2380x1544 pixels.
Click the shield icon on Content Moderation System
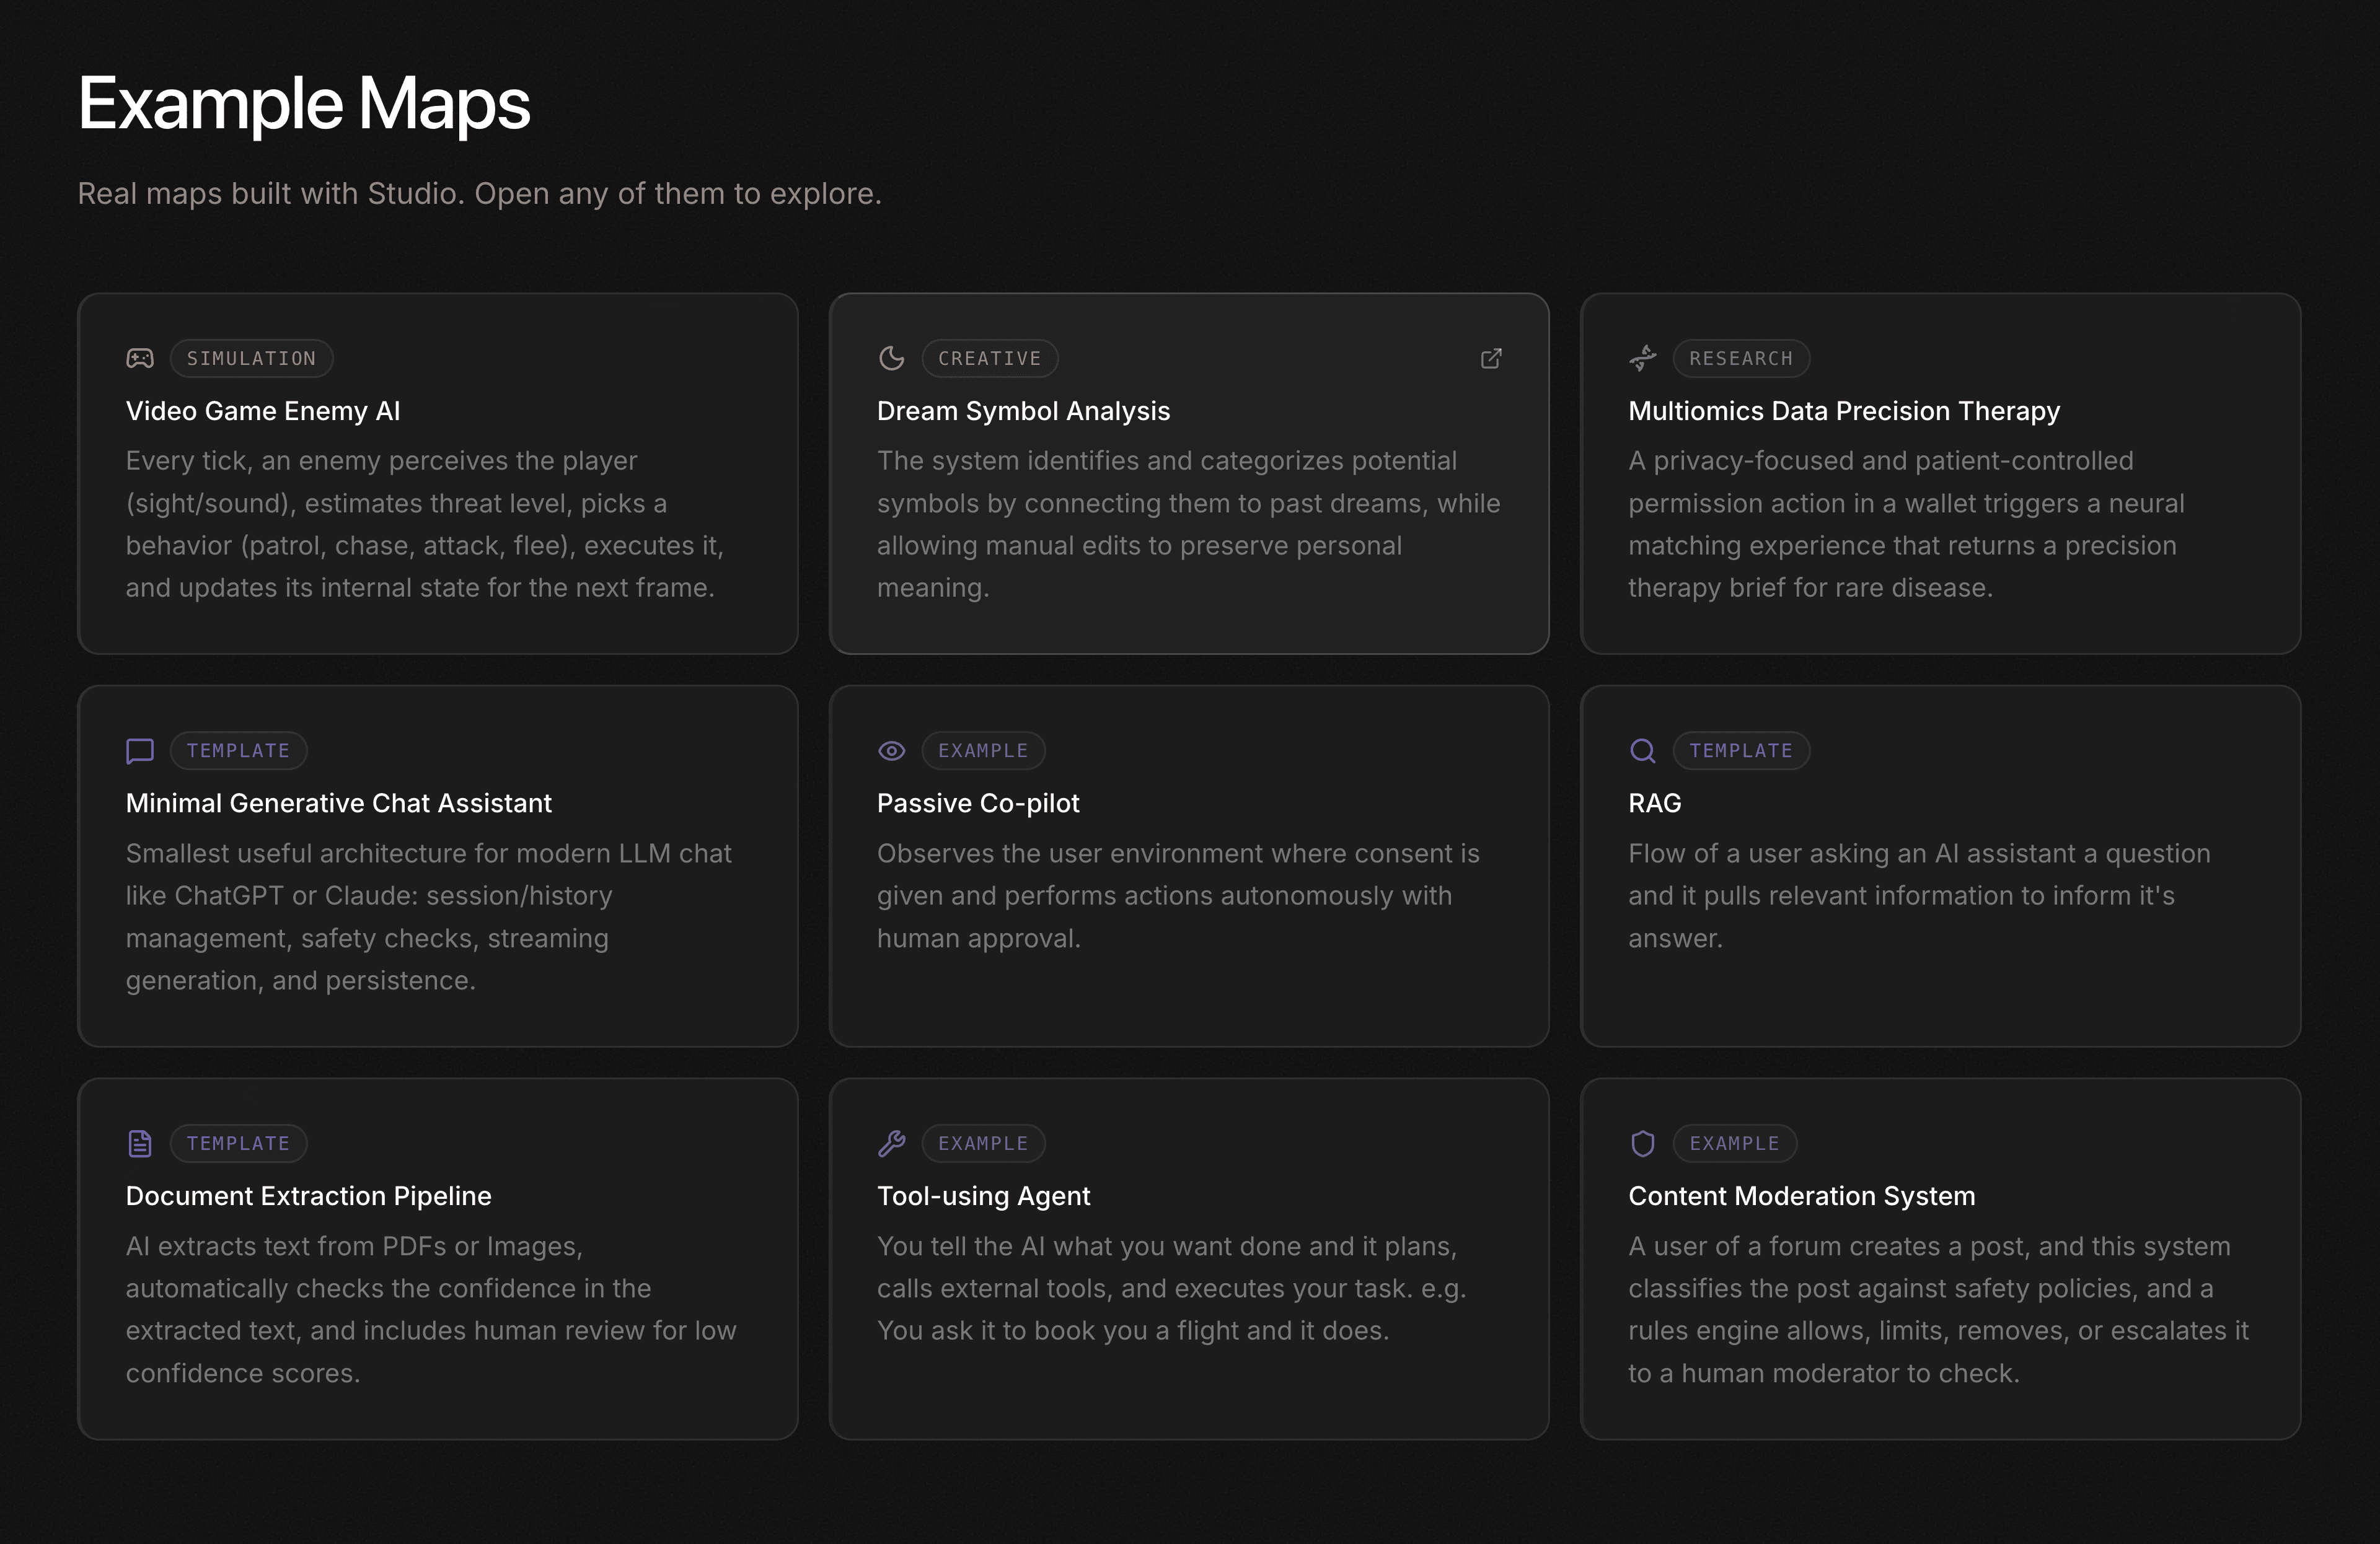tap(1643, 1143)
